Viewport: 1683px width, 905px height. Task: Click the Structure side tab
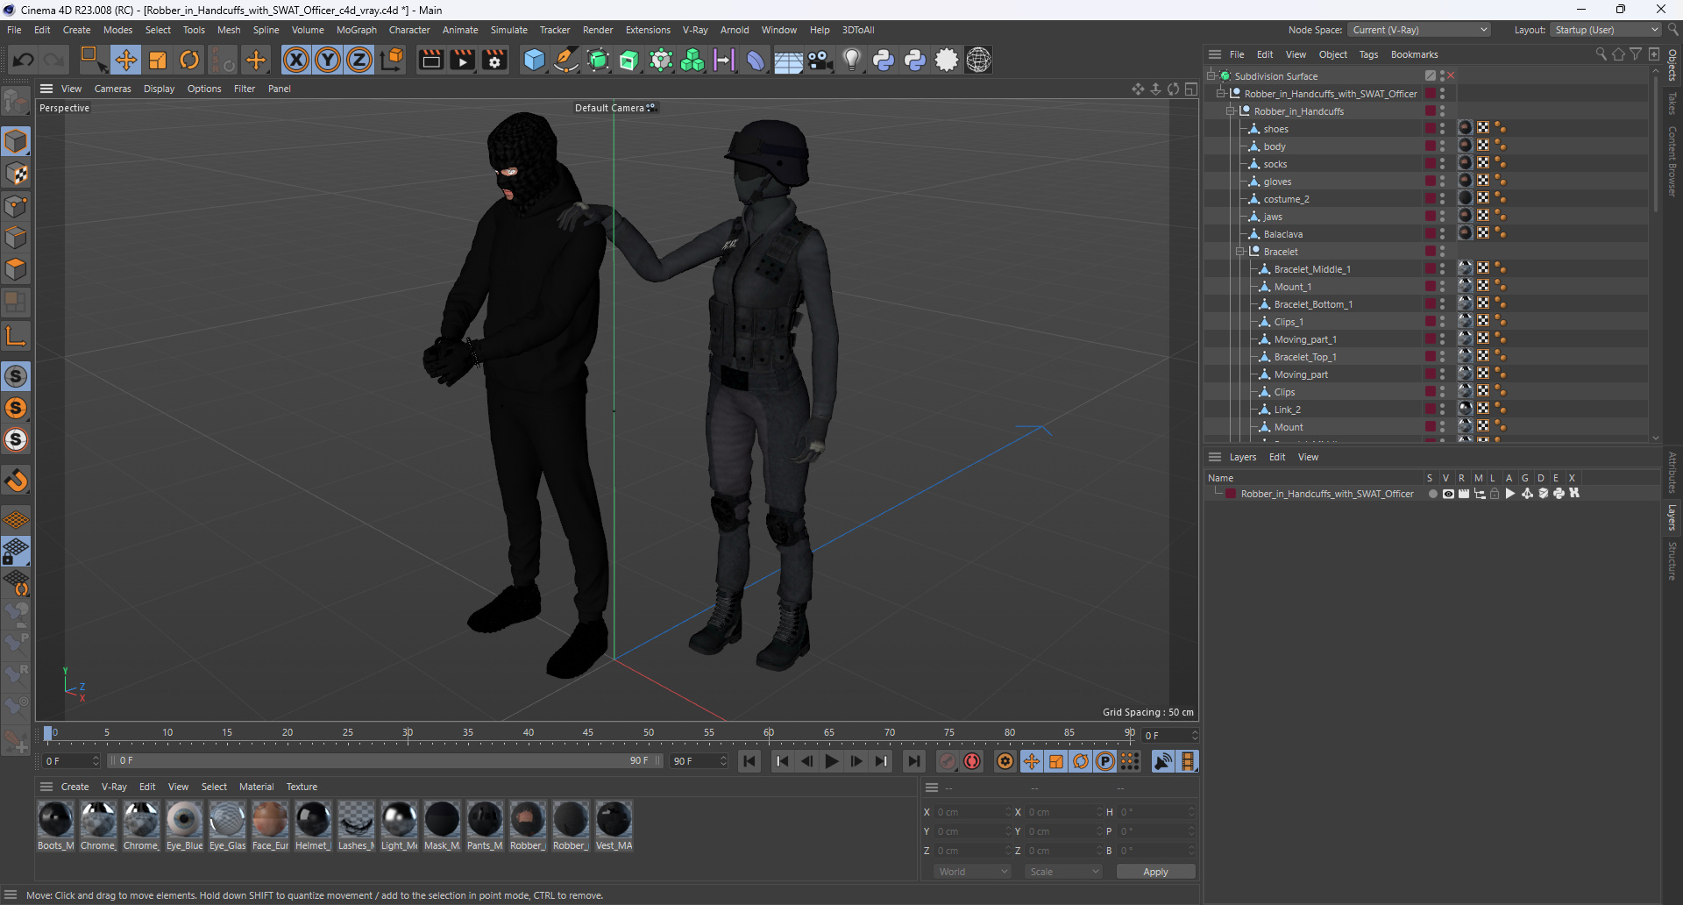click(1672, 560)
